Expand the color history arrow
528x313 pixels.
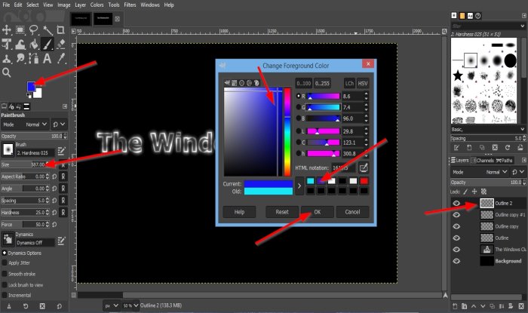299,186
